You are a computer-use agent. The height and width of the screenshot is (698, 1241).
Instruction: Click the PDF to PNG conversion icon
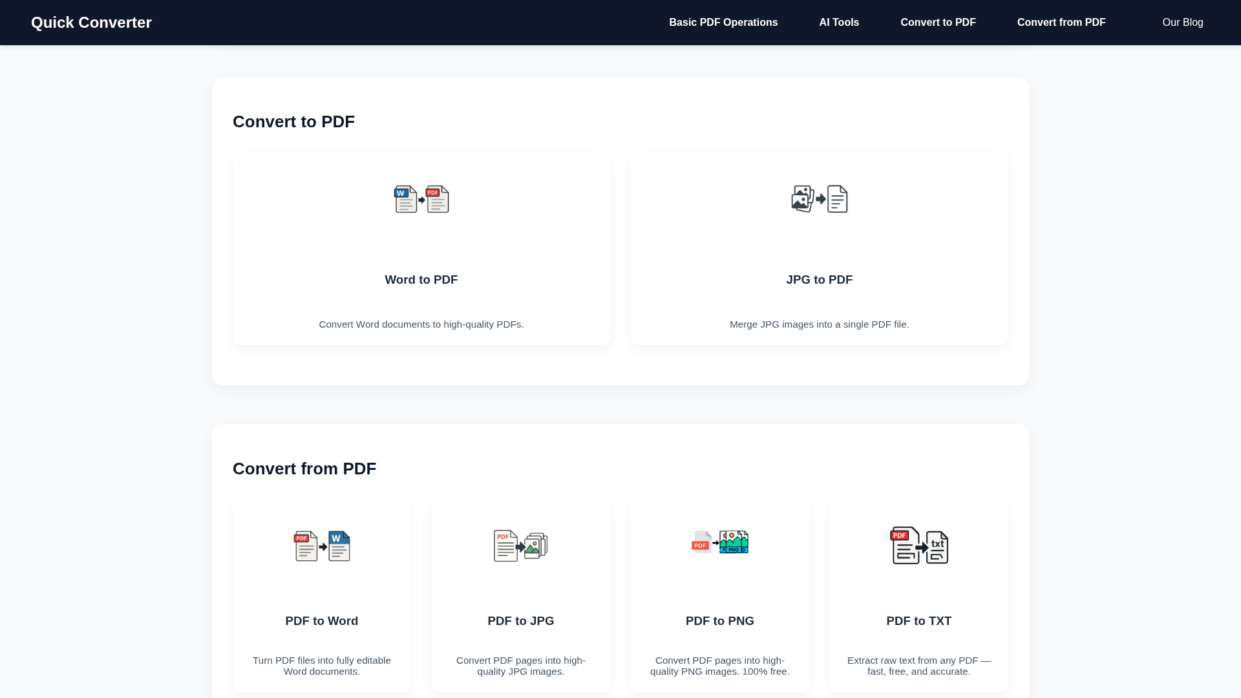tap(719, 542)
